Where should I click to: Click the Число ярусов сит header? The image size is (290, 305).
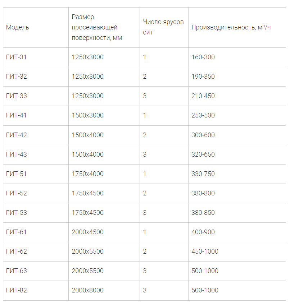pyautogui.click(x=163, y=27)
